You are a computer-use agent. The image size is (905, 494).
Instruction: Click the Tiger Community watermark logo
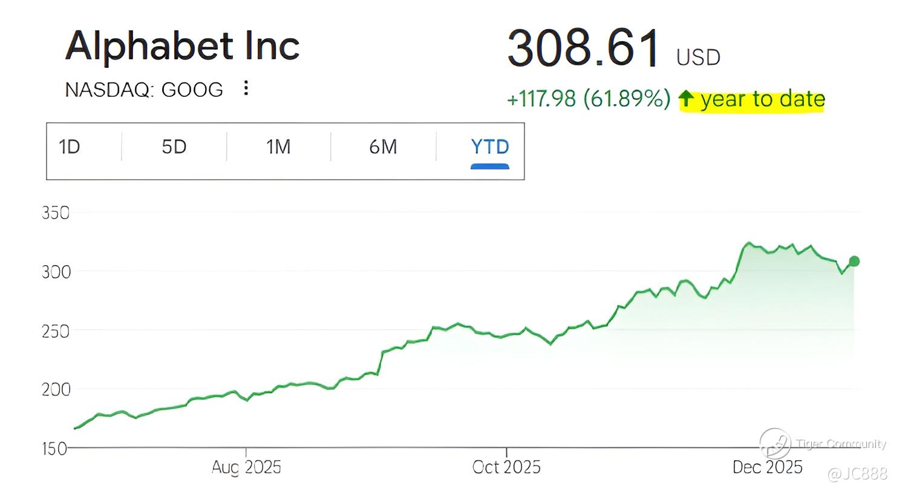tap(775, 444)
